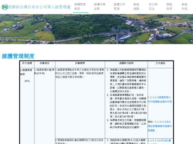Click the 評分指標 column header
The width and height of the screenshot is (193, 144).
(27, 63)
